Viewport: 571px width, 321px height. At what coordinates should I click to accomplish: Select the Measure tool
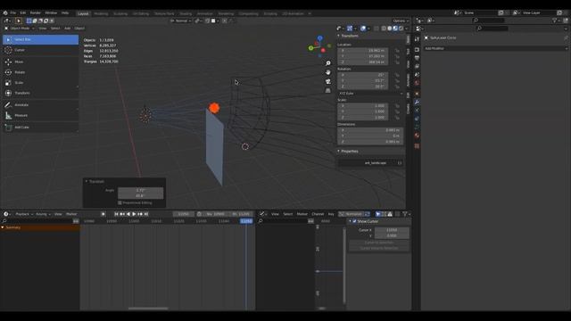pyautogui.click(x=40, y=115)
